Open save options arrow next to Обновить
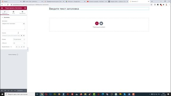Image resolution: width=171 pixels, height=96 pixels. click(25, 91)
